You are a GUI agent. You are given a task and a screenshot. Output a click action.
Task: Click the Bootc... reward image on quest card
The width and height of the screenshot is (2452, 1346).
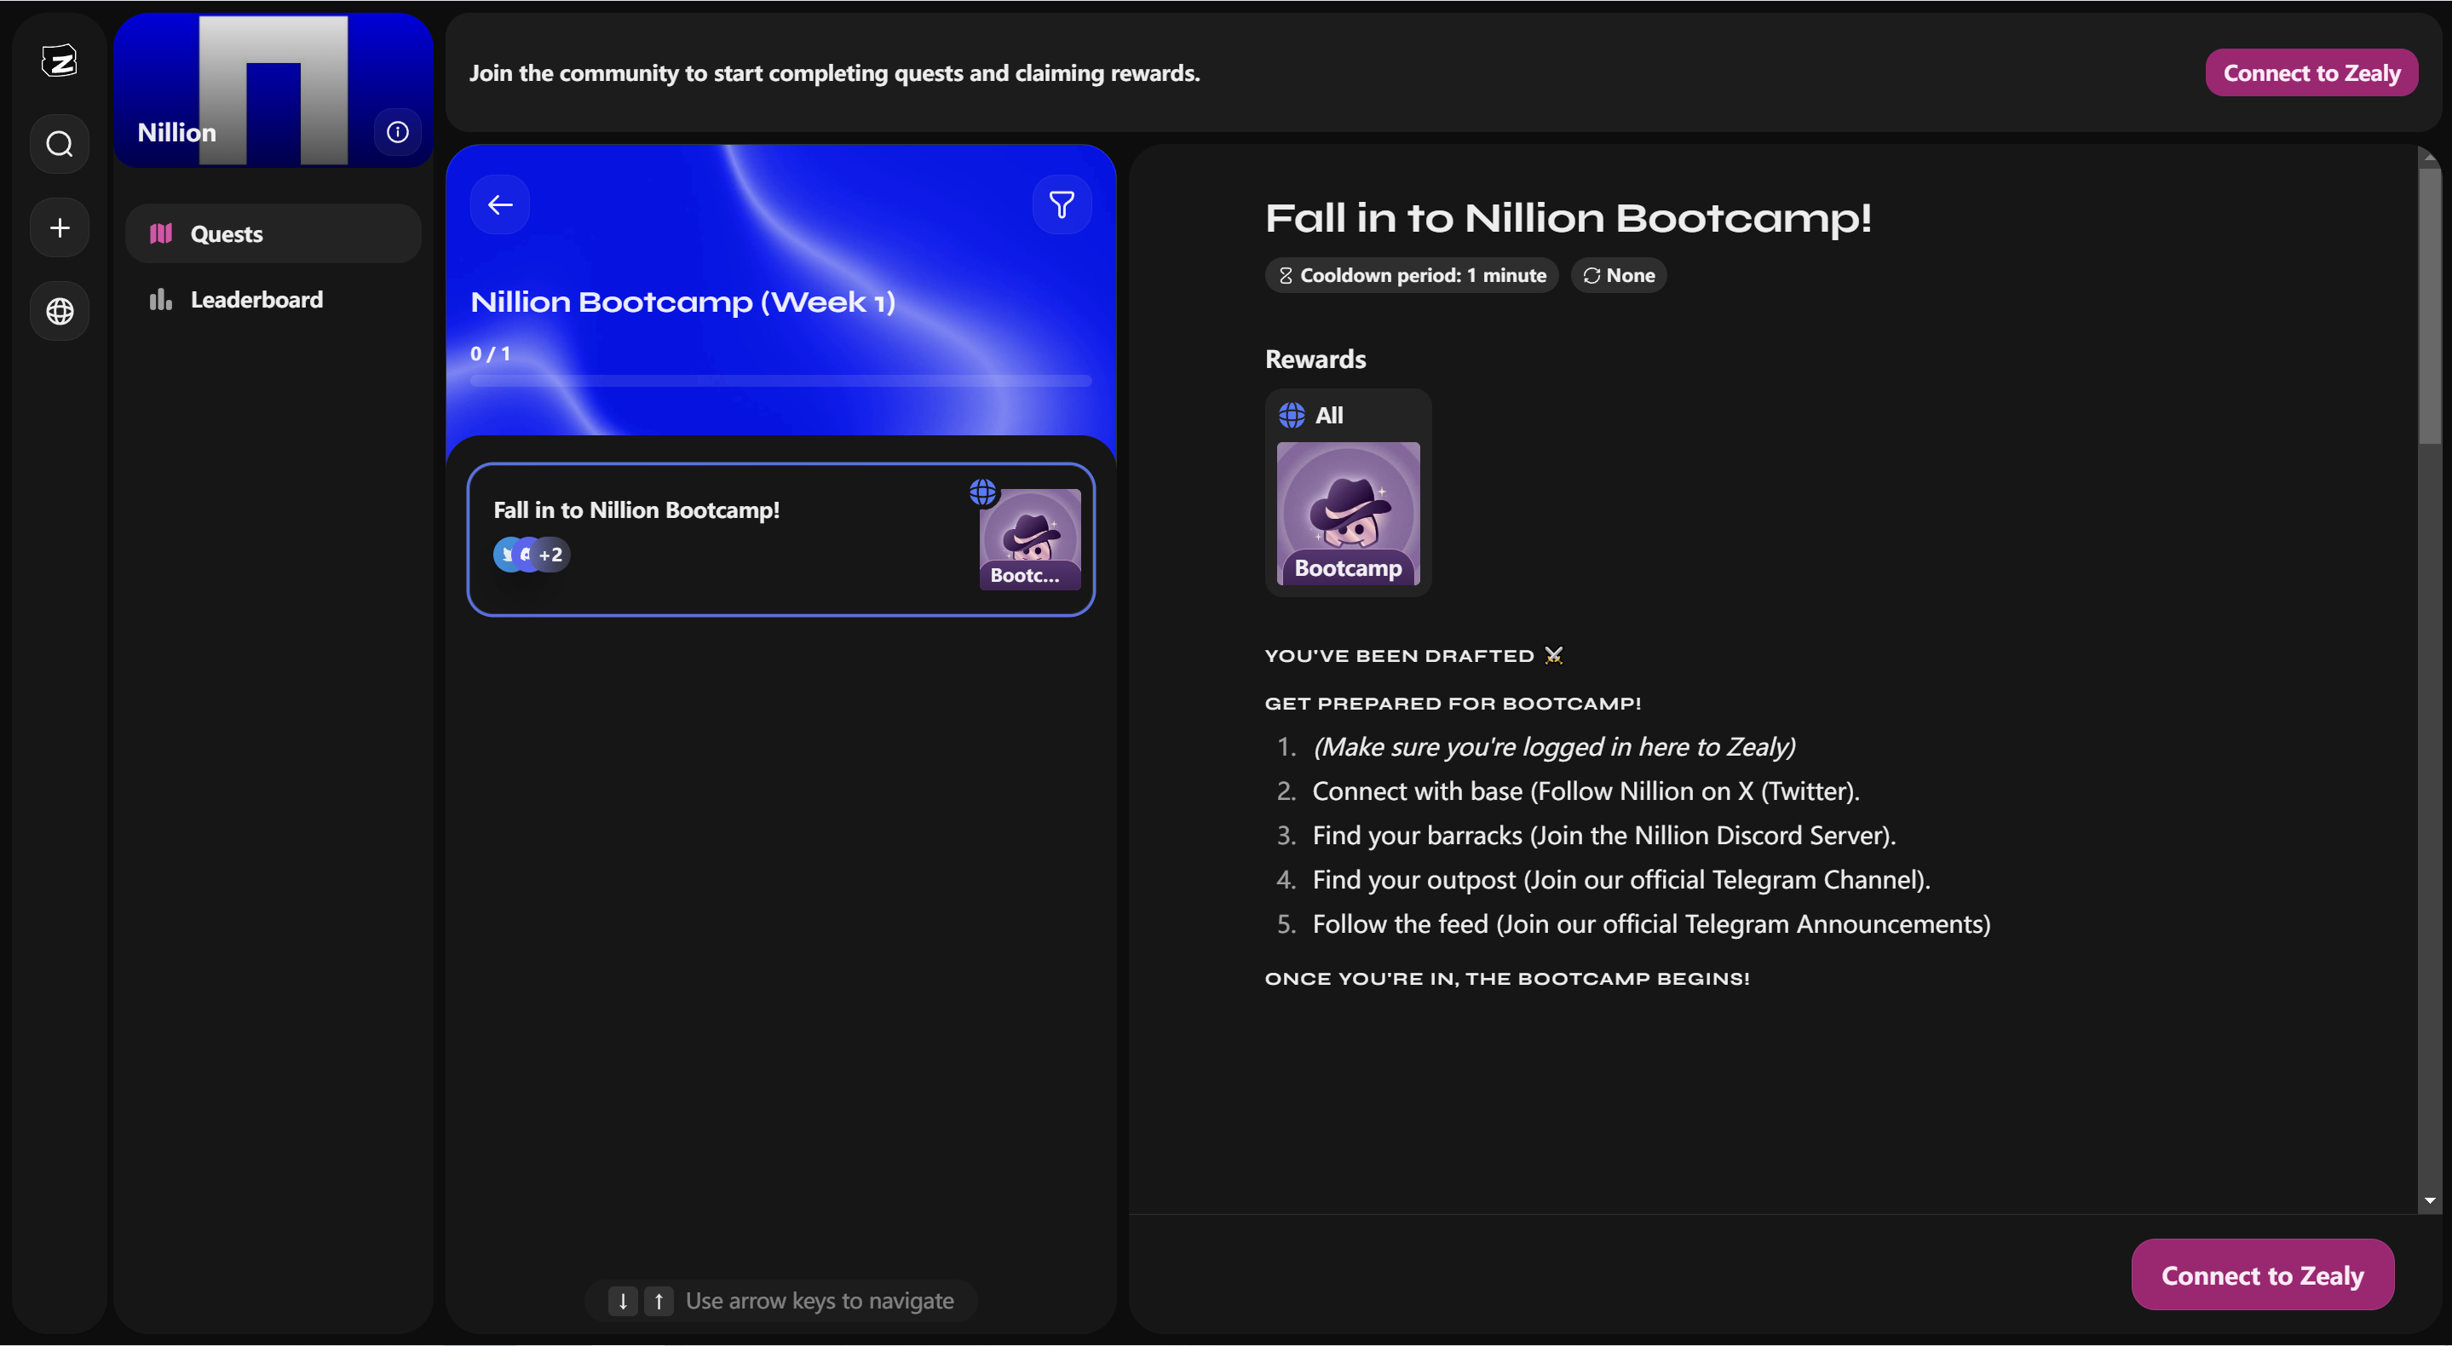tap(1030, 540)
